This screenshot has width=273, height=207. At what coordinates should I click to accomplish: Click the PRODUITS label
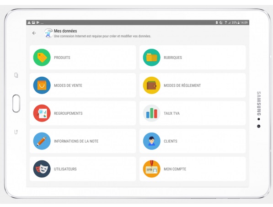[x=62, y=58]
